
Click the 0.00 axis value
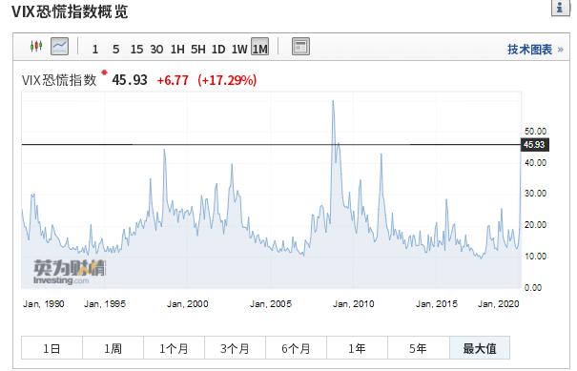pos(533,288)
